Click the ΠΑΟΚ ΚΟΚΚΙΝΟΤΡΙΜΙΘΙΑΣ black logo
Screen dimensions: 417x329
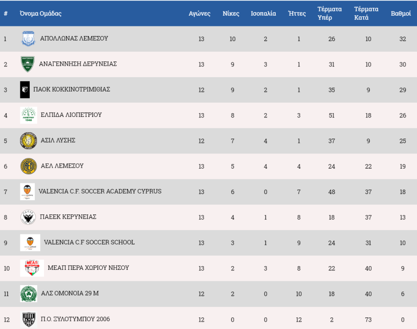pos(25,90)
